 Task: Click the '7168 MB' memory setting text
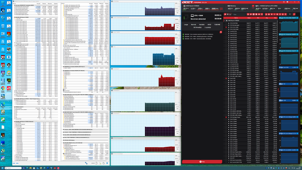pyautogui.click(x=217, y=25)
